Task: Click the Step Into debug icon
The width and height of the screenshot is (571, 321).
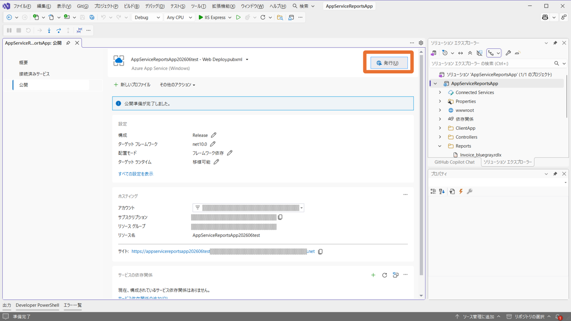Action: tap(49, 30)
